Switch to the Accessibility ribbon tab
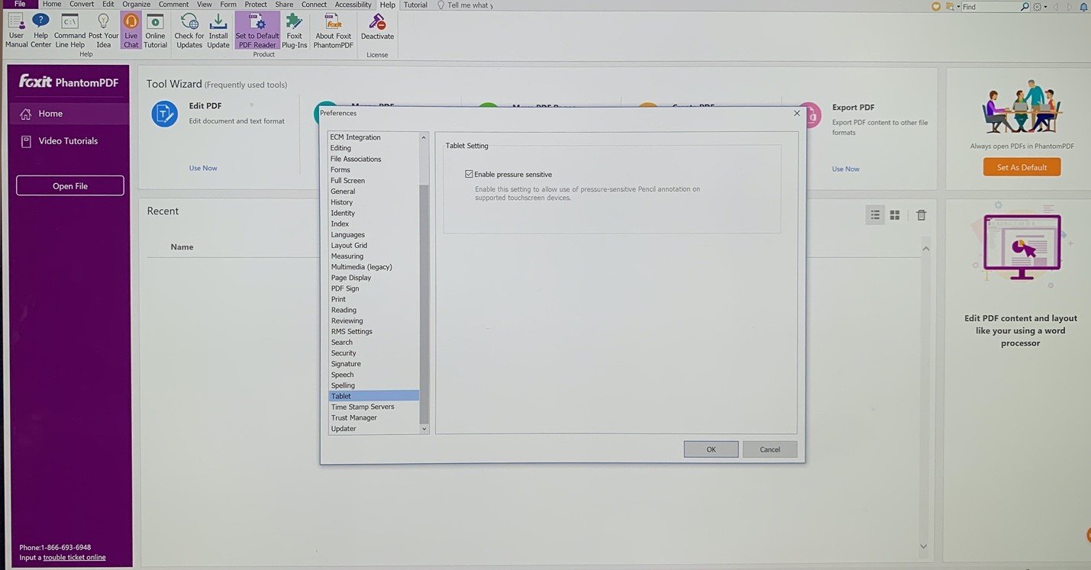 pyautogui.click(x=353, y=4)
